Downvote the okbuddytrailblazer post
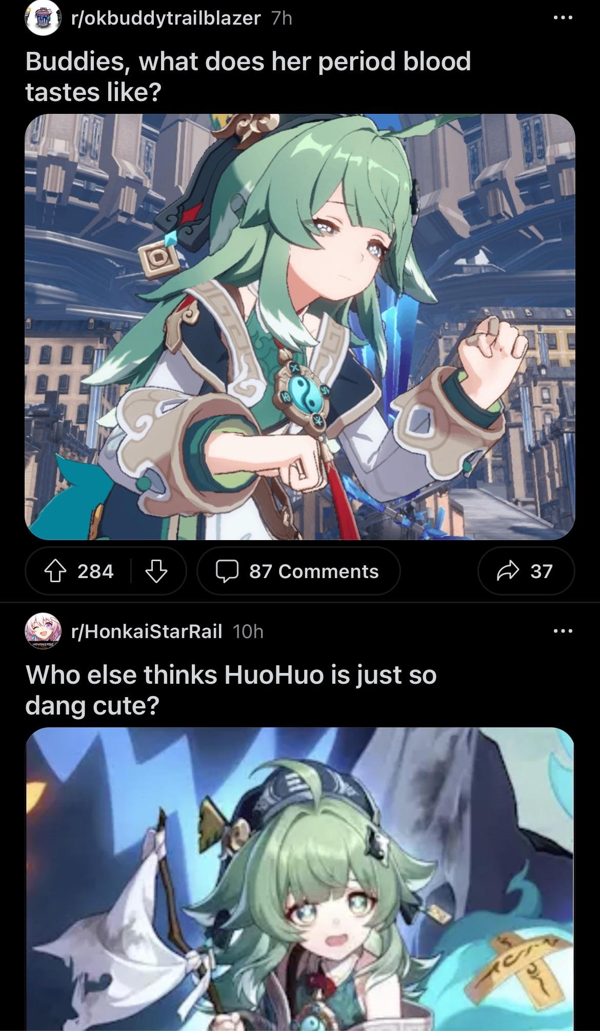600x1031 pixels. pos(157,571)
